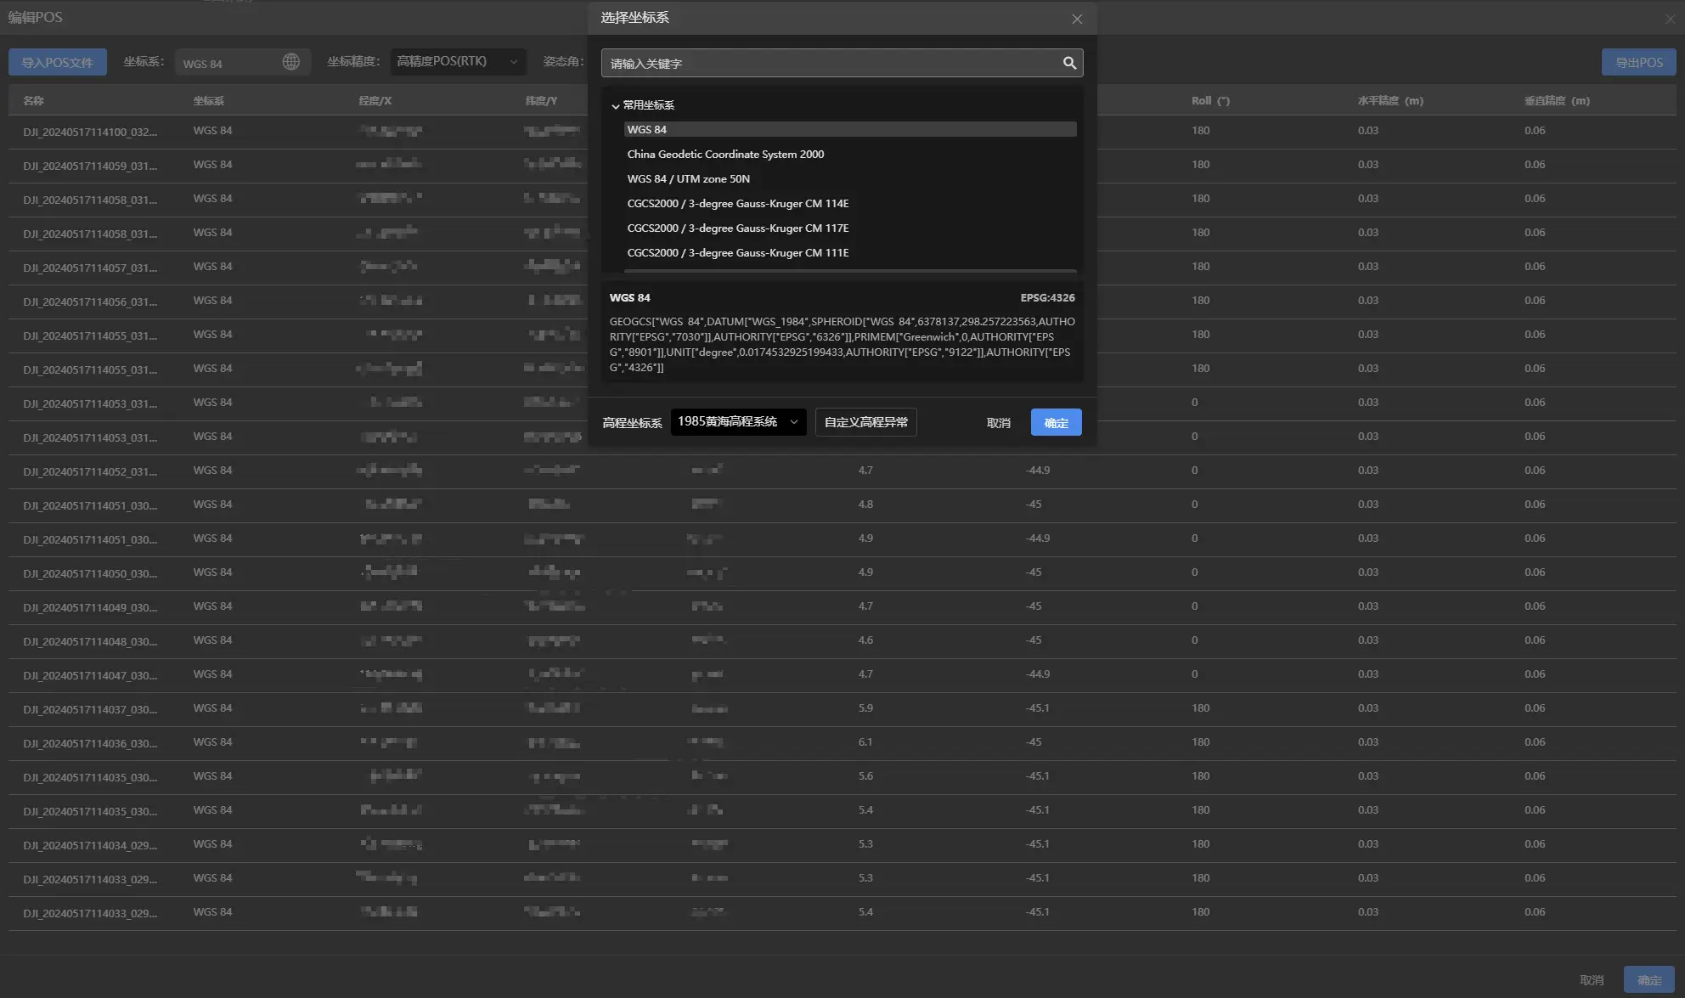This screenshot has height=998, width=1685.
Task: Click the search magnifier icon in dialog
Action: coord(1069,63)
